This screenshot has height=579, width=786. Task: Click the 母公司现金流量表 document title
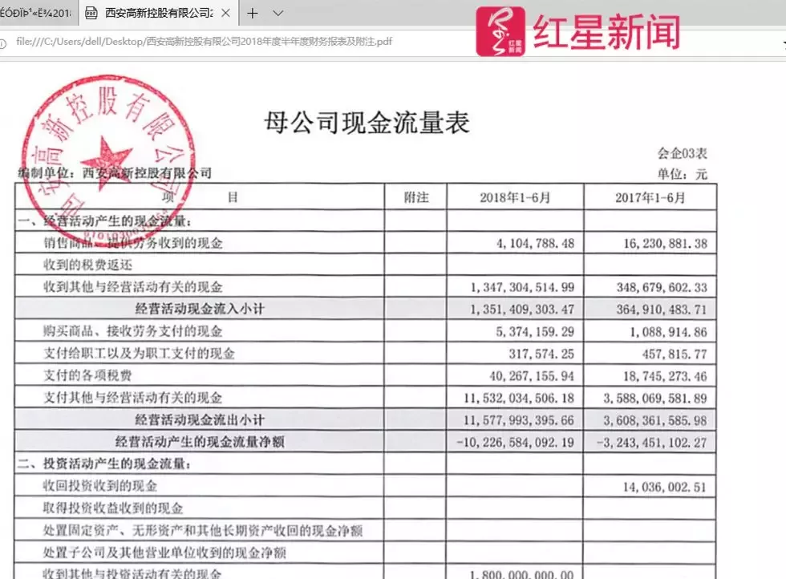coord(367,123)
